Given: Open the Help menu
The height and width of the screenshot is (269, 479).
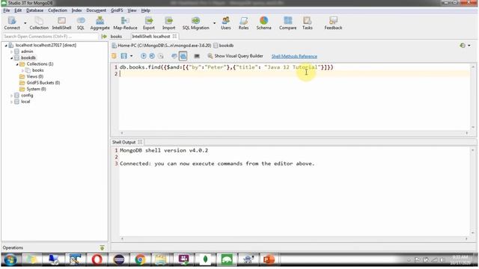Looking at the screenshot, I should tap(145, 10).
